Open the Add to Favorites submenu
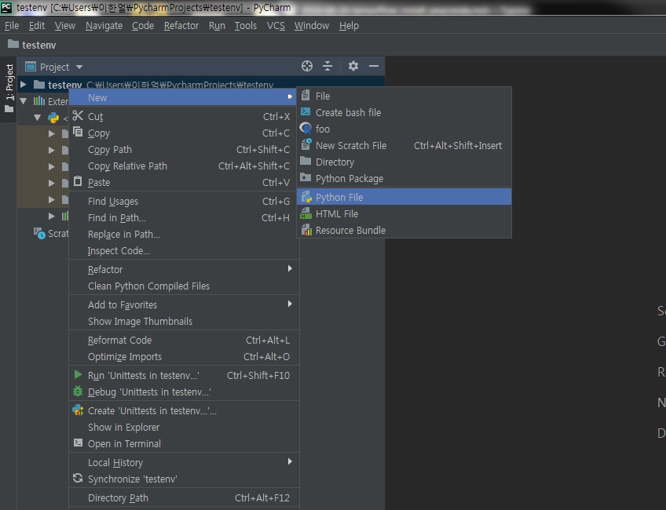This screenshot has width=666, height=510. [x=184, y=304]
